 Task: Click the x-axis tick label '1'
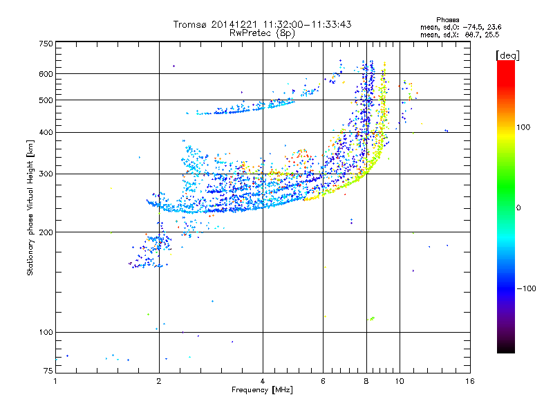[55, 381]
